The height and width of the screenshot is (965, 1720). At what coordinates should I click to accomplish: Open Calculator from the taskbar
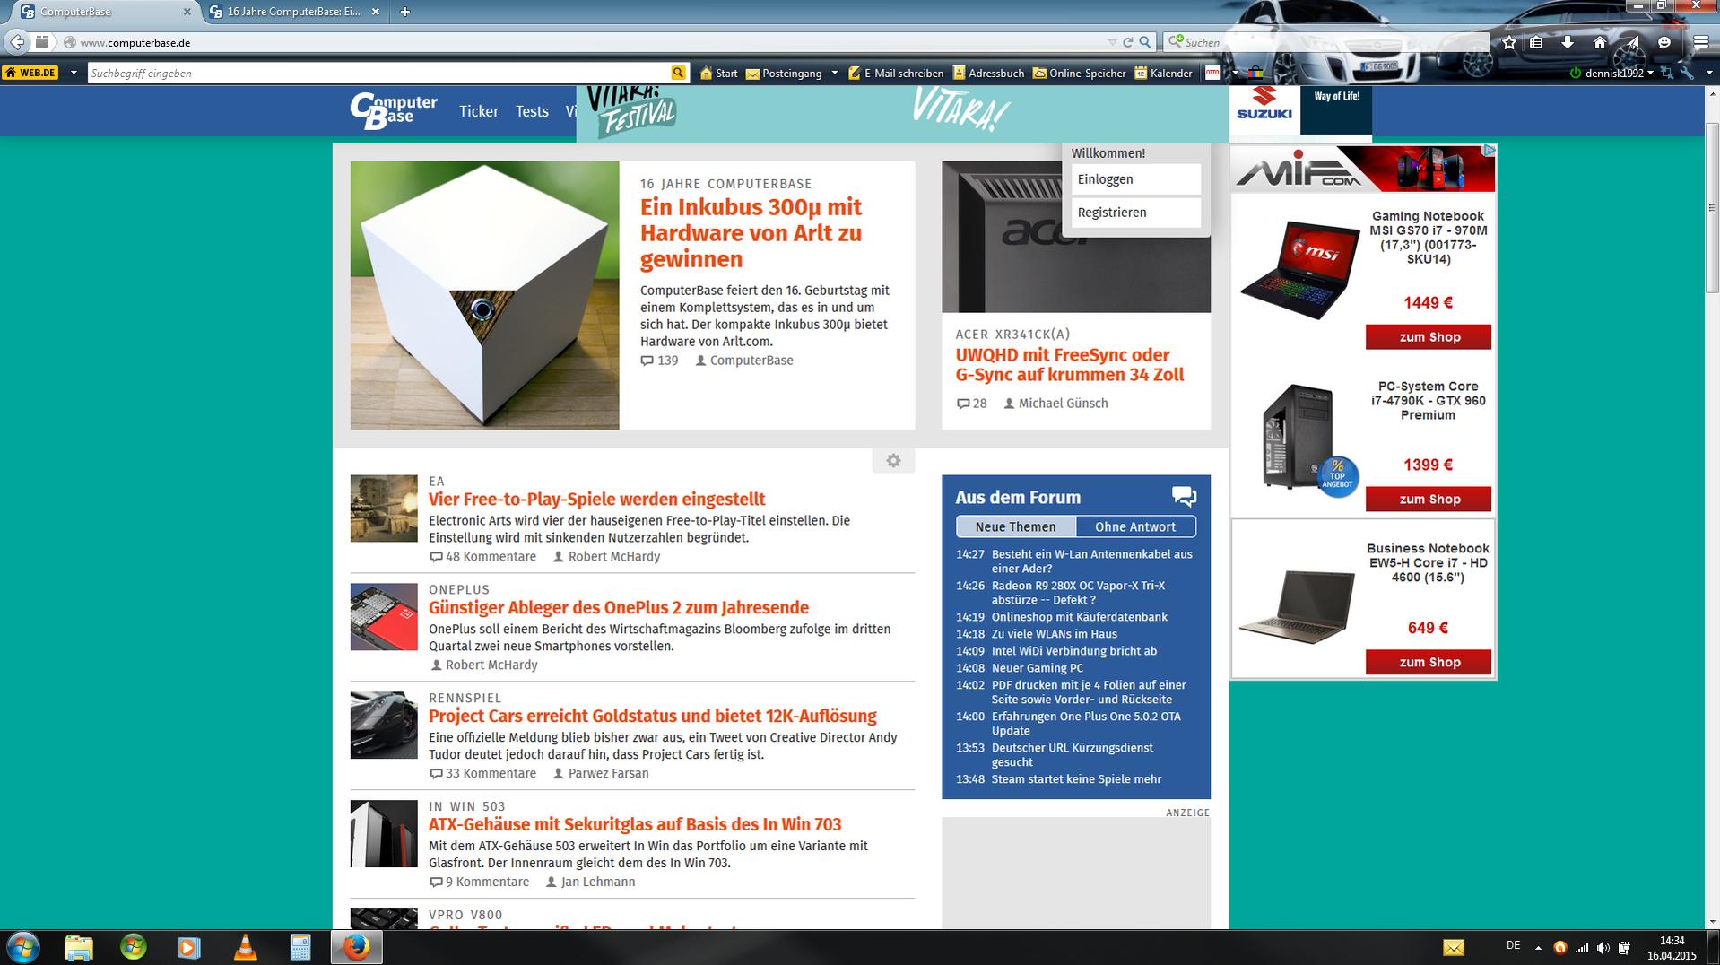pyautogui.click(x=300, y=947)
